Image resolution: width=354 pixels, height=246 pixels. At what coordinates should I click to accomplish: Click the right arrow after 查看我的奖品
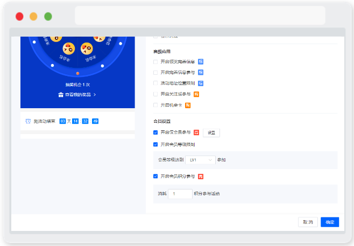point(95,95)
